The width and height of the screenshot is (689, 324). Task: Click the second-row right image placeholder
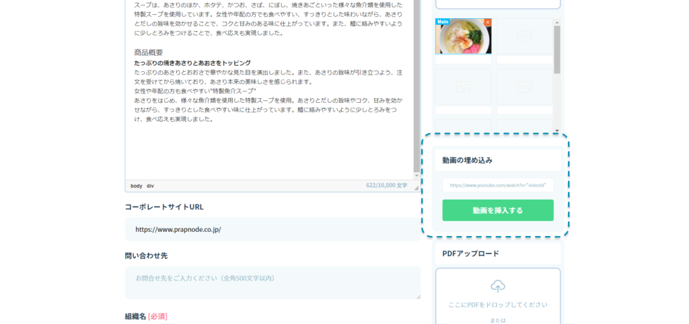[525, 86]
